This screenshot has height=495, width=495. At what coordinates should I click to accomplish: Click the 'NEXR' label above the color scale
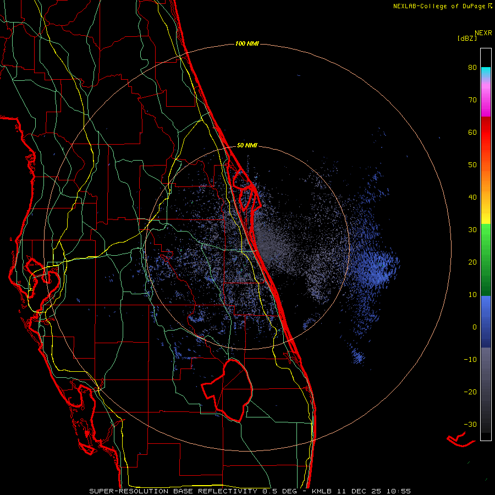483,32
